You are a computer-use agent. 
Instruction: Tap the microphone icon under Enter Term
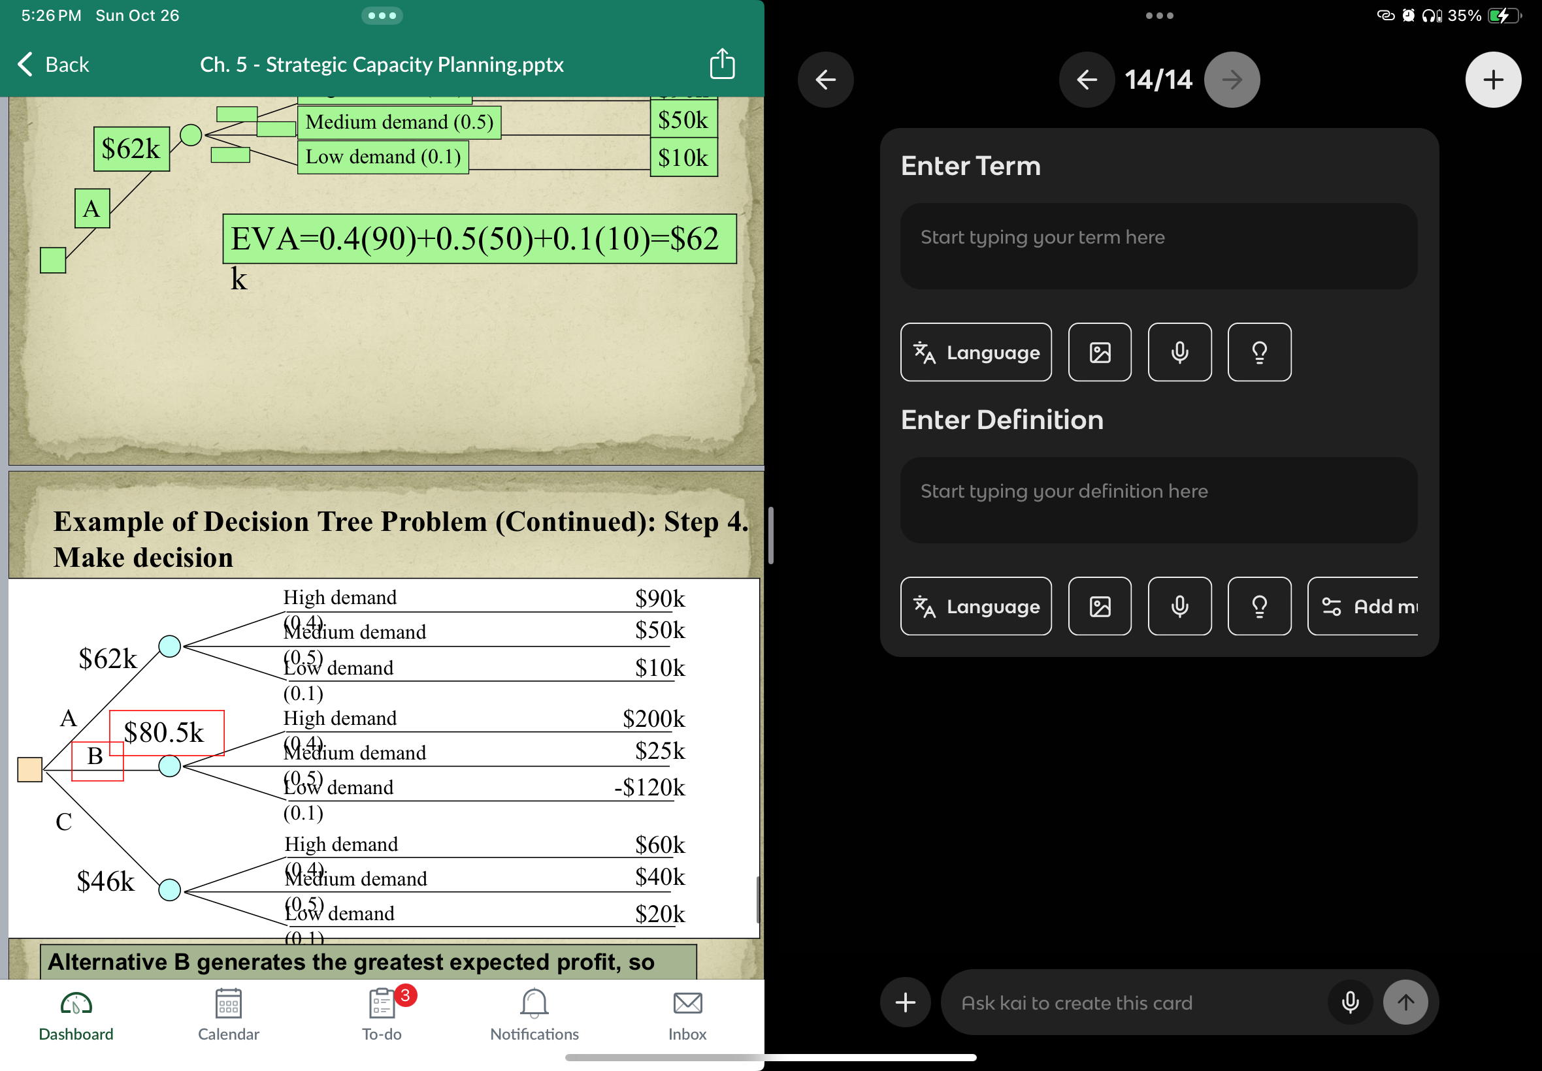click(x=1179, y=352)
